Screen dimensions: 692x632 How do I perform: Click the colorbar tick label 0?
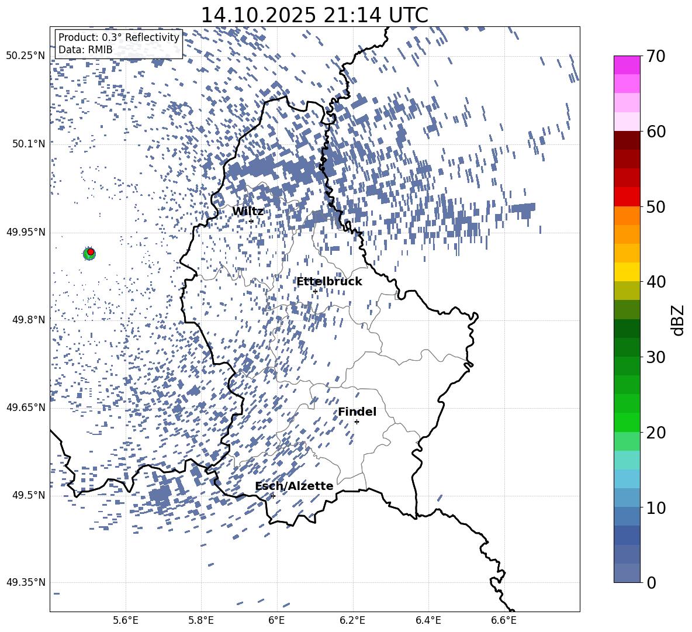point(651,582)
